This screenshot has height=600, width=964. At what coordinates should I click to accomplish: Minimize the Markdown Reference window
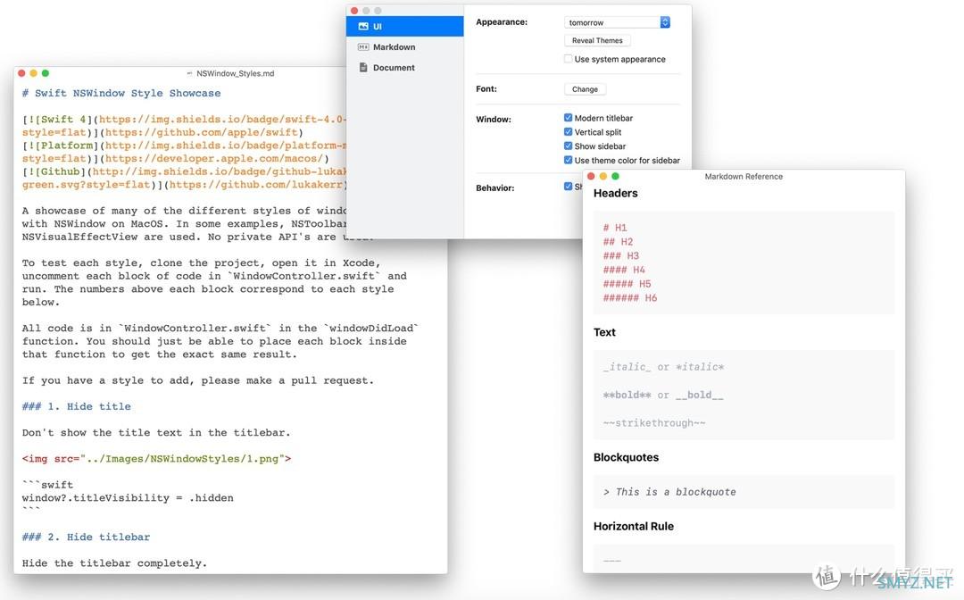tap(603, 177)
